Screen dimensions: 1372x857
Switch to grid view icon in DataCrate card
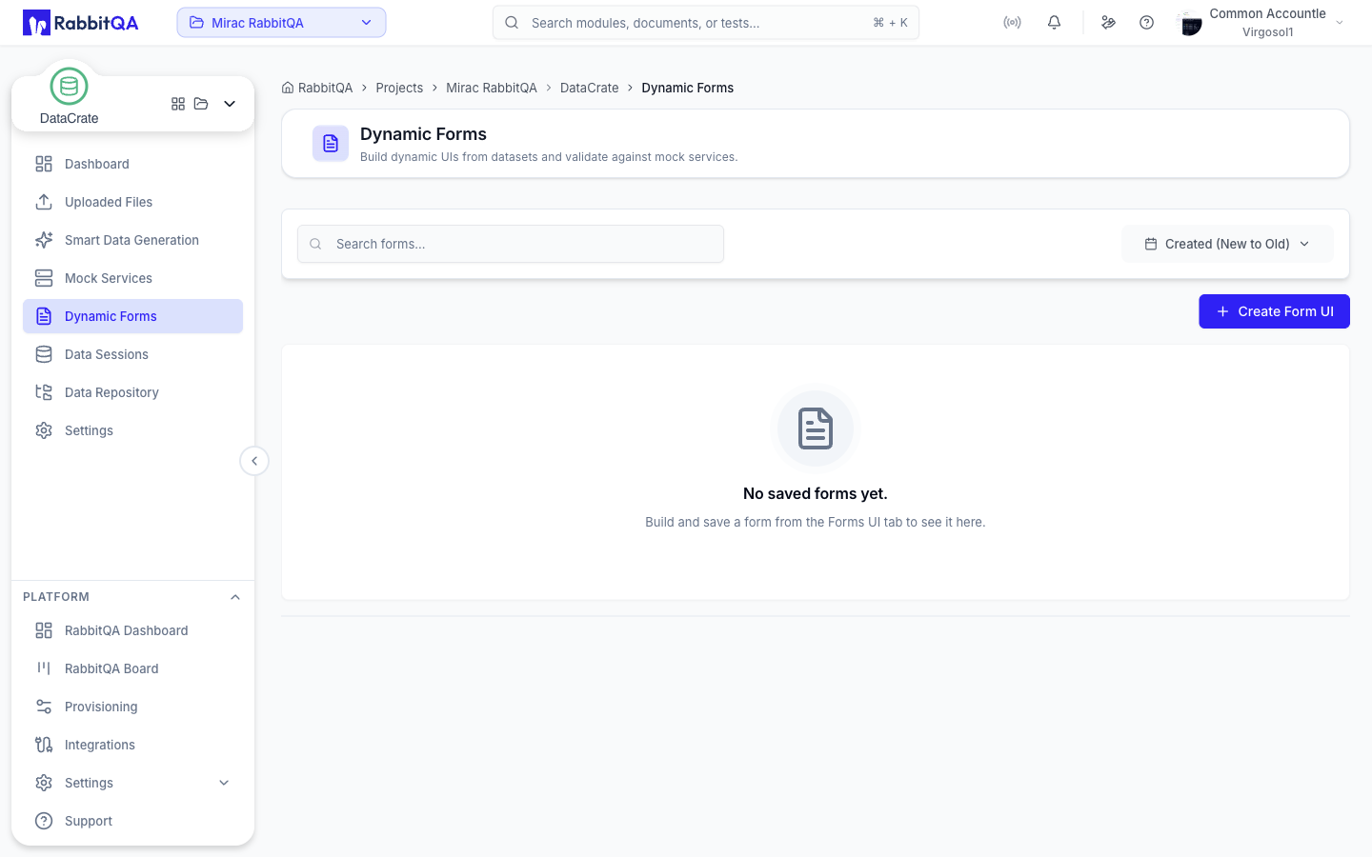[178, 104]
